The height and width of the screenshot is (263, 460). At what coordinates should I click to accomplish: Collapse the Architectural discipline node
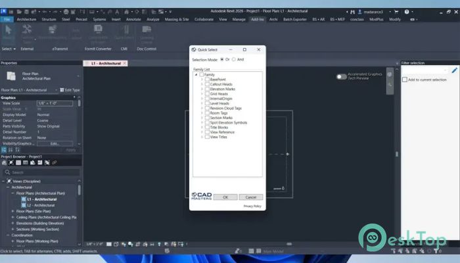pyautogui.click(x=8, y=187)
